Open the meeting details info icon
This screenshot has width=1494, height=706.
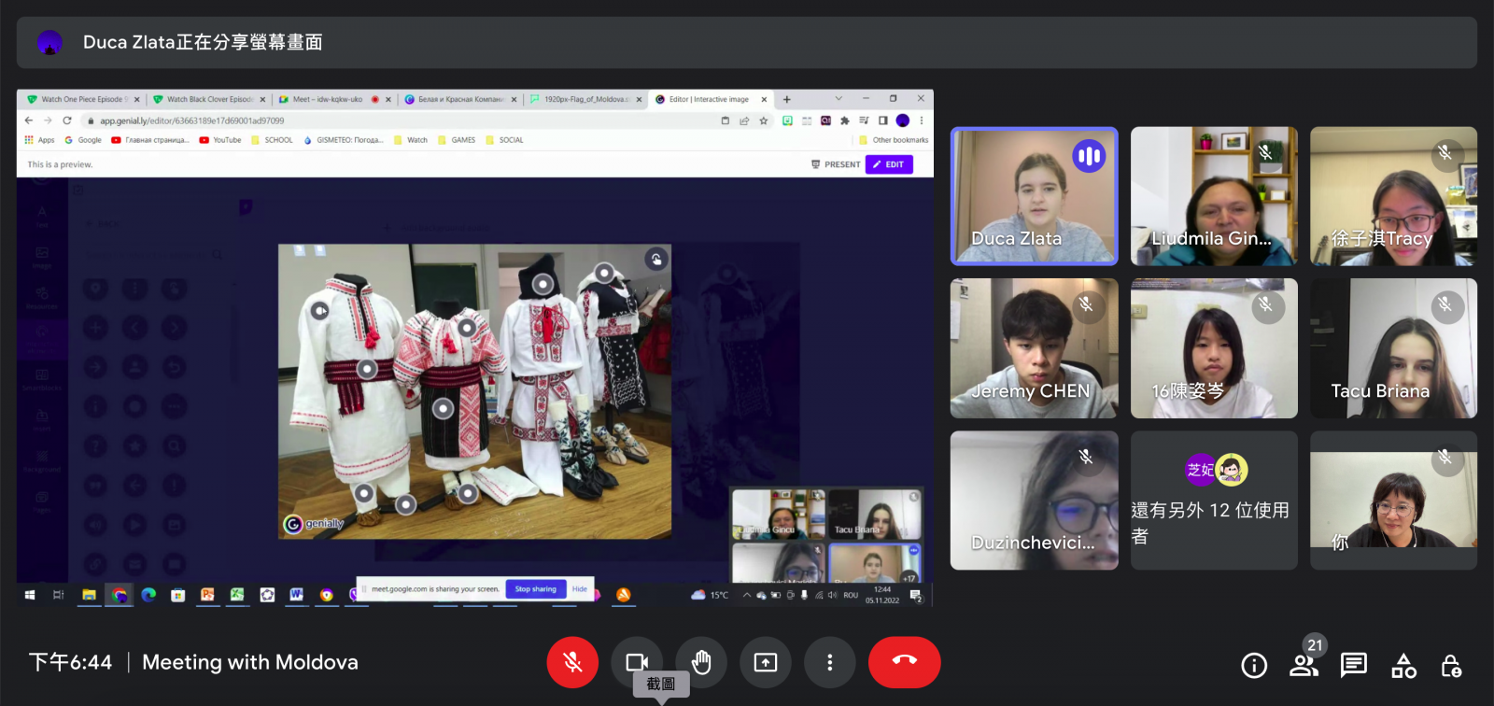coord(1254,665)
